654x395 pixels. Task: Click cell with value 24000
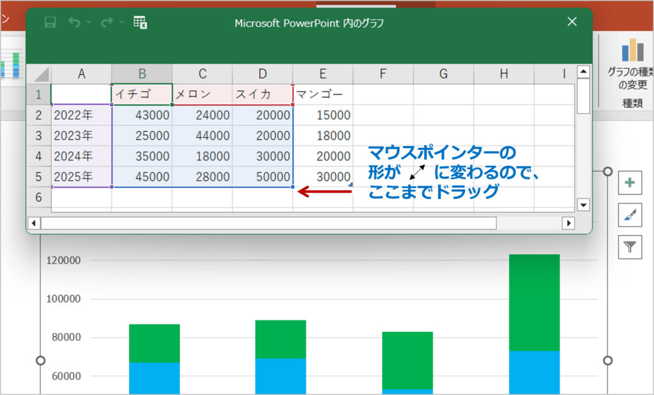click(x=202, y=115)
